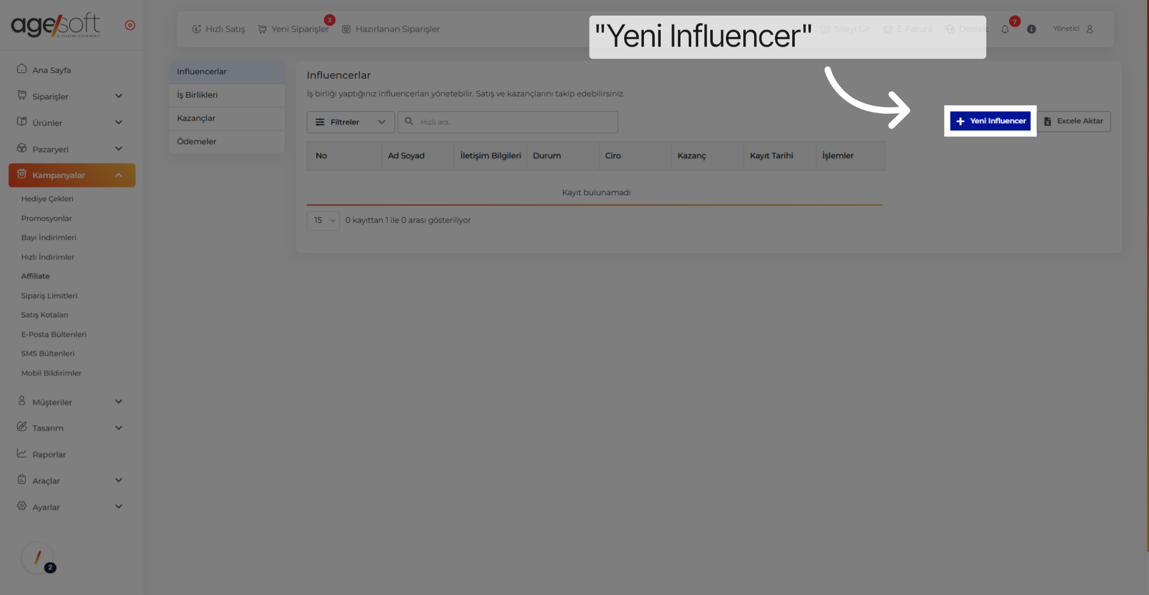
Task: Open Hediye Çekleri submenu item
Action: coord(47,199)
